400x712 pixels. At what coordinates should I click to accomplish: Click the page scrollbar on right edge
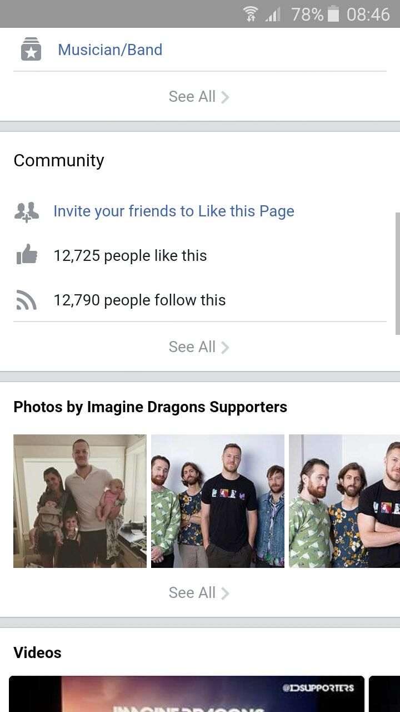[397, 273]
